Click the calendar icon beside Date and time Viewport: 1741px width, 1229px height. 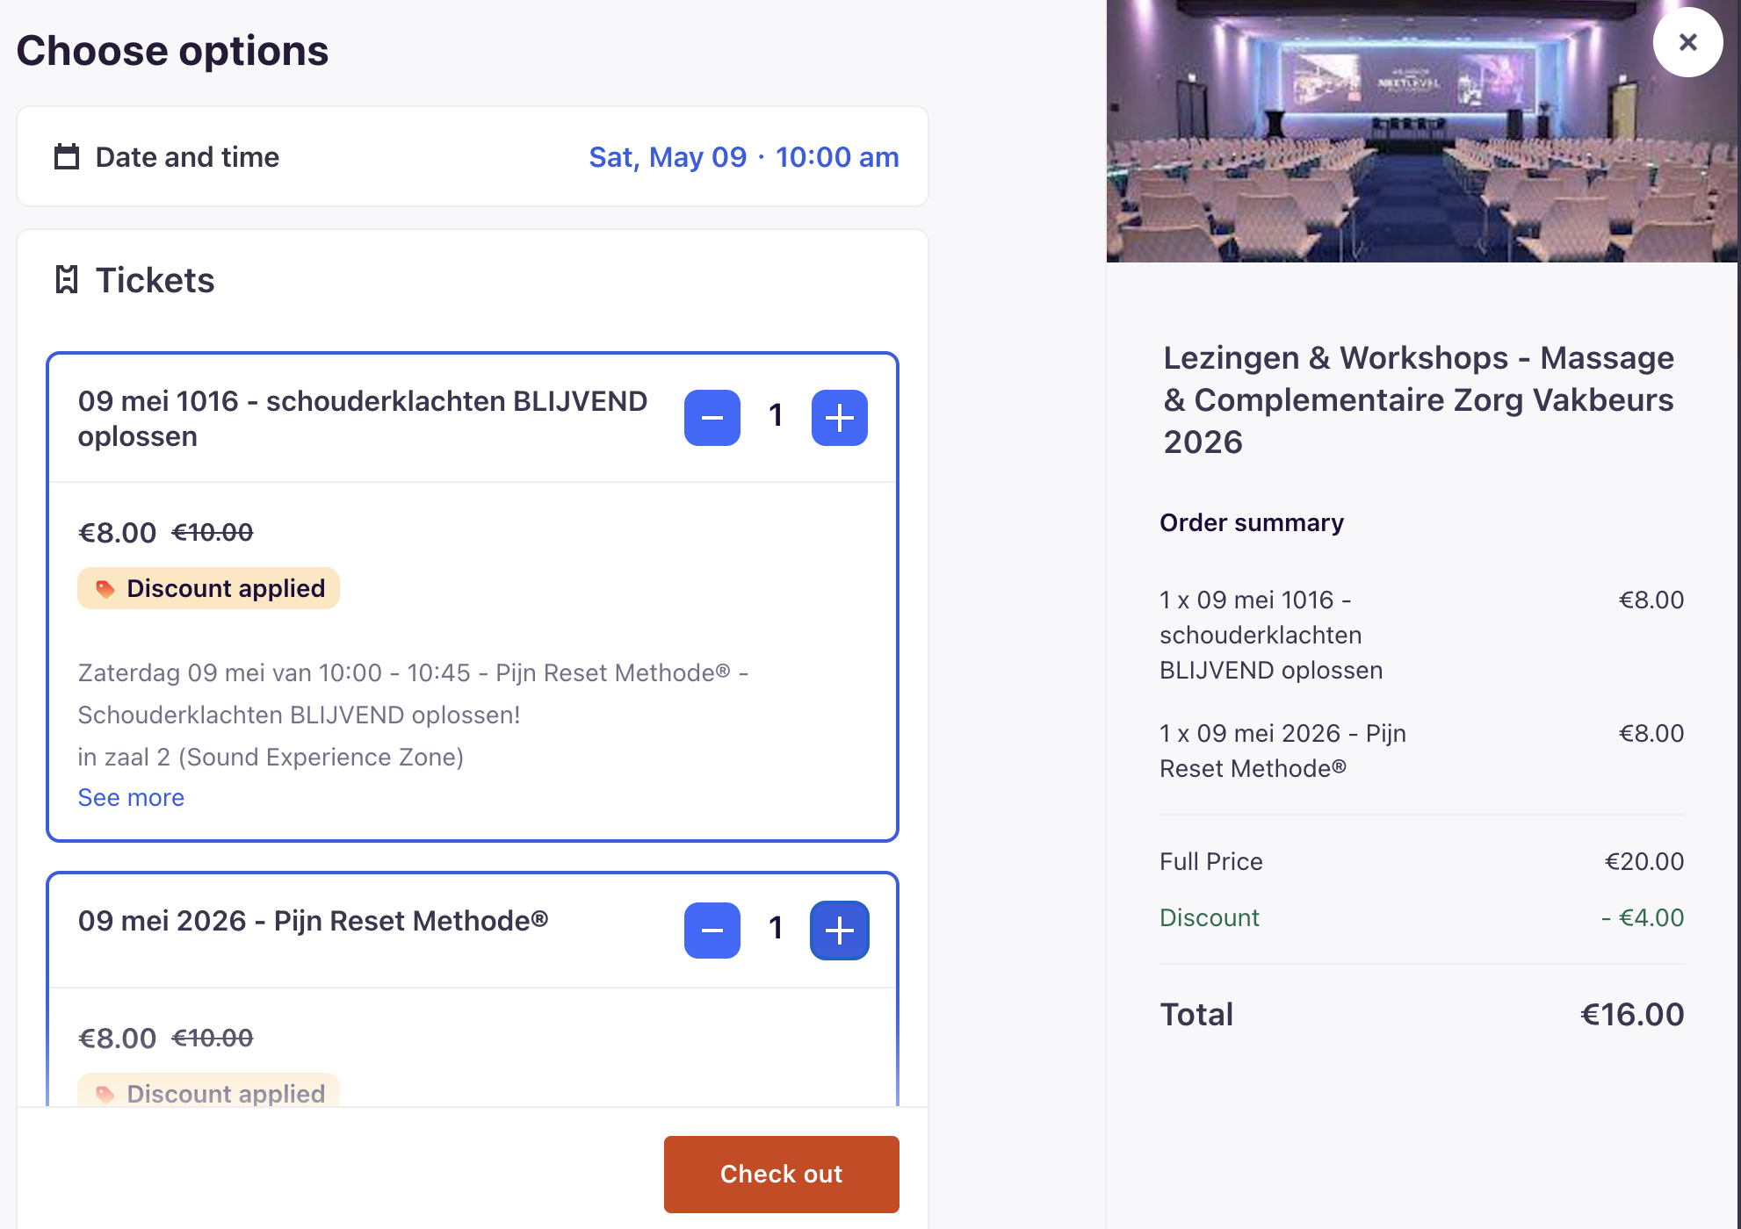click(x=67, y=156)
